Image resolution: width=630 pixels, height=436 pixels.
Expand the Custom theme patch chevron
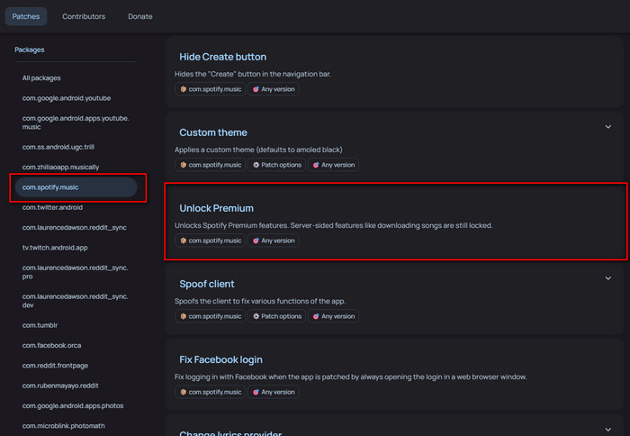(608, 127)
